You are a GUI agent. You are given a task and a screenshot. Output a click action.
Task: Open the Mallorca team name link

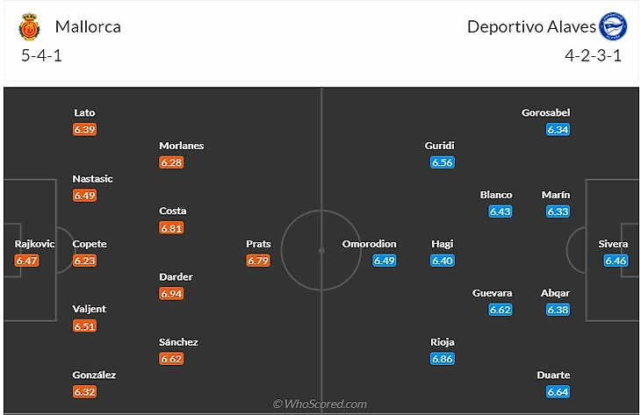pyautogui.click(x=88, y=26)
